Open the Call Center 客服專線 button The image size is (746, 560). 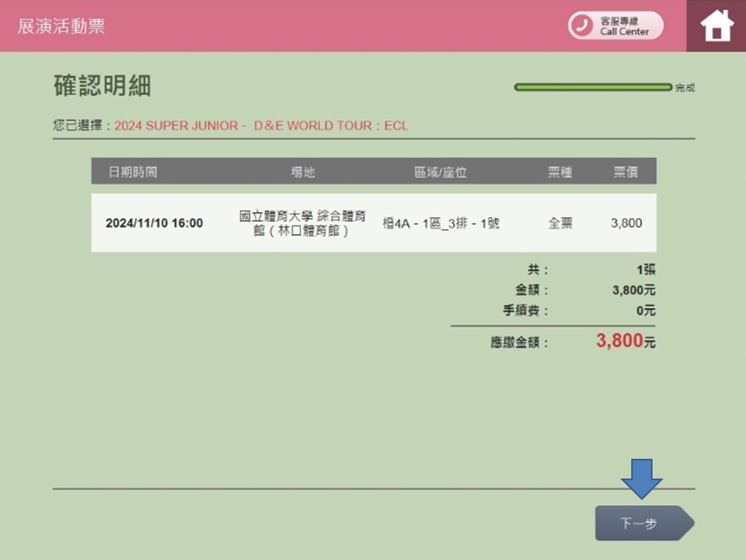click(x=616, y=26)
